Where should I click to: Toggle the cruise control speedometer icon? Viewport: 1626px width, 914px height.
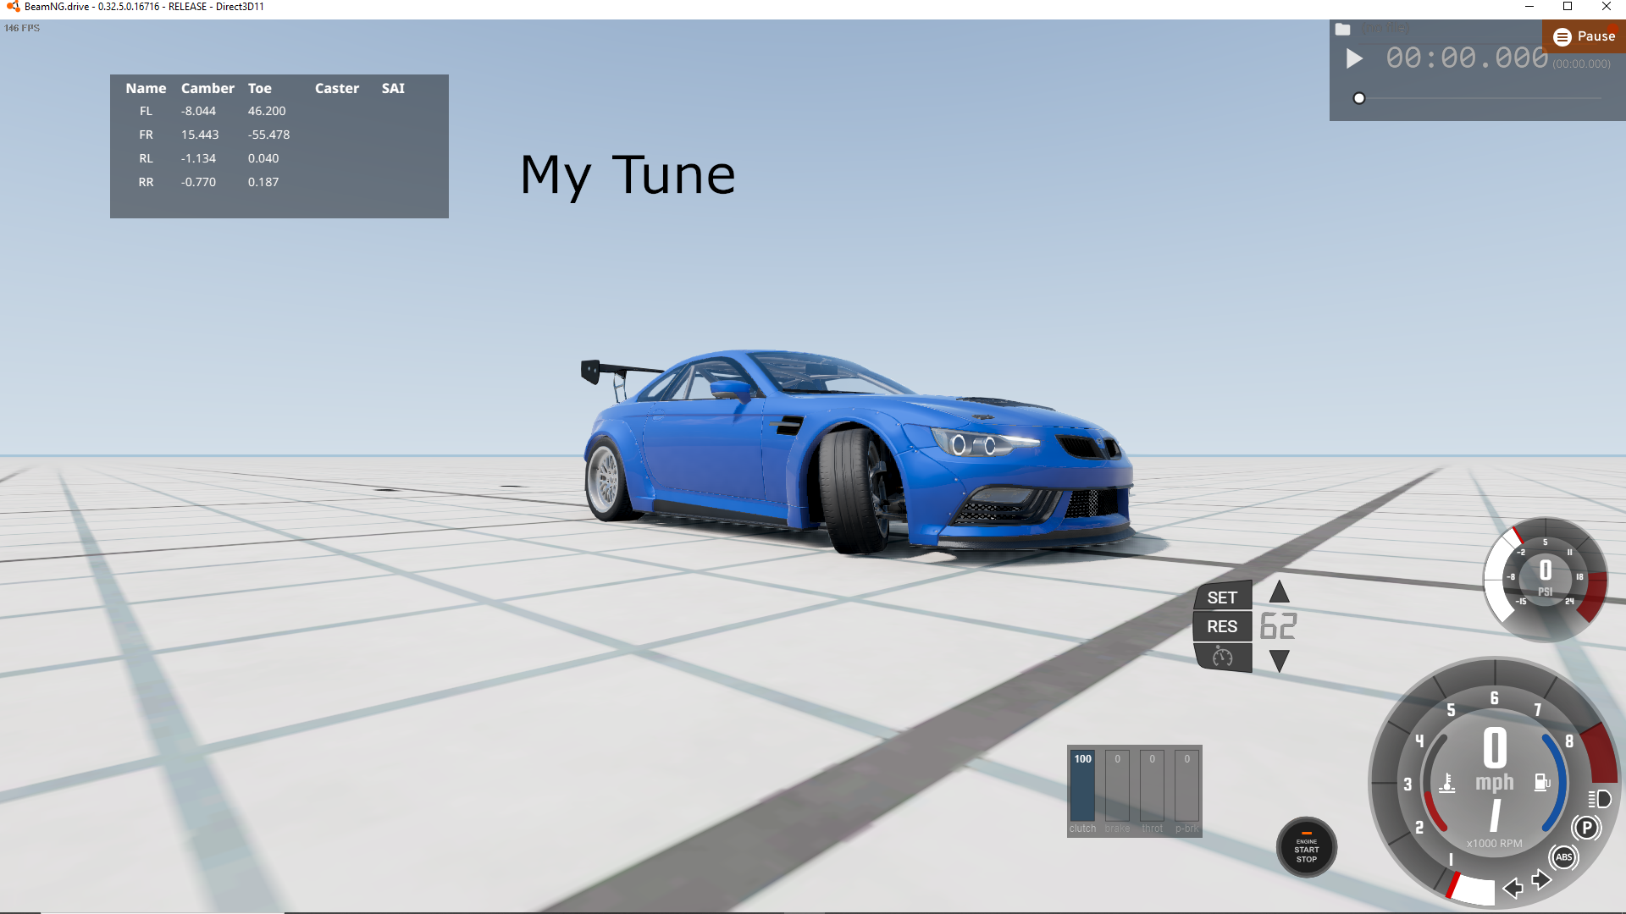point(1222,658)
